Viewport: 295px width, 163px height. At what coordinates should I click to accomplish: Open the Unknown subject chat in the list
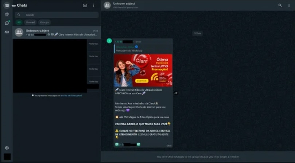pyautogui.click(x=57, y=32)
